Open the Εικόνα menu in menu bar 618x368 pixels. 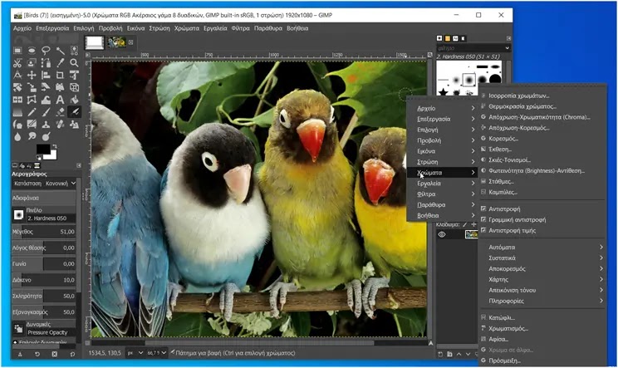(x=136, y=28)
